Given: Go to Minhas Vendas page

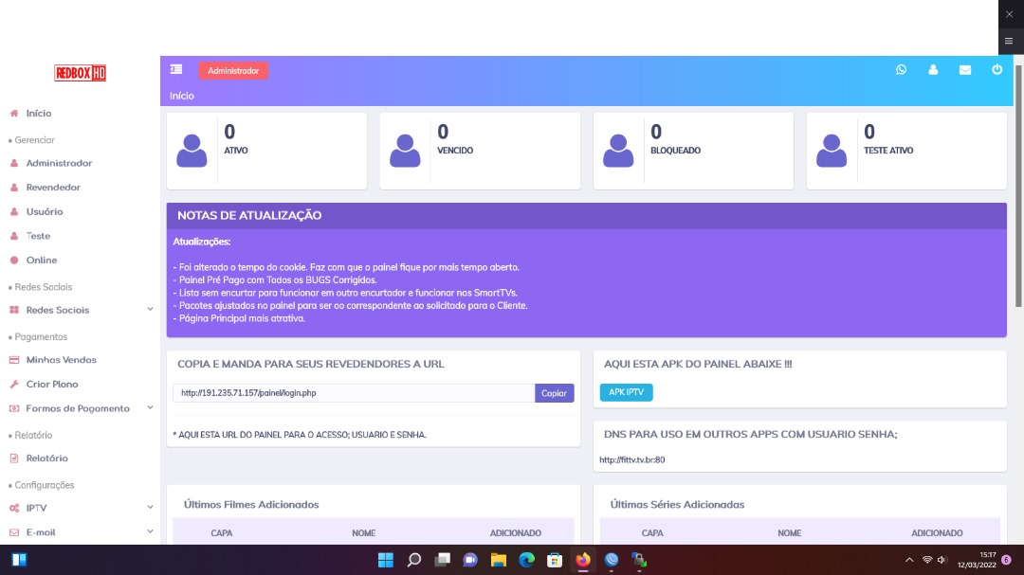Looking at the screenshot, I should pyautogui.click(x=61, y=360).
